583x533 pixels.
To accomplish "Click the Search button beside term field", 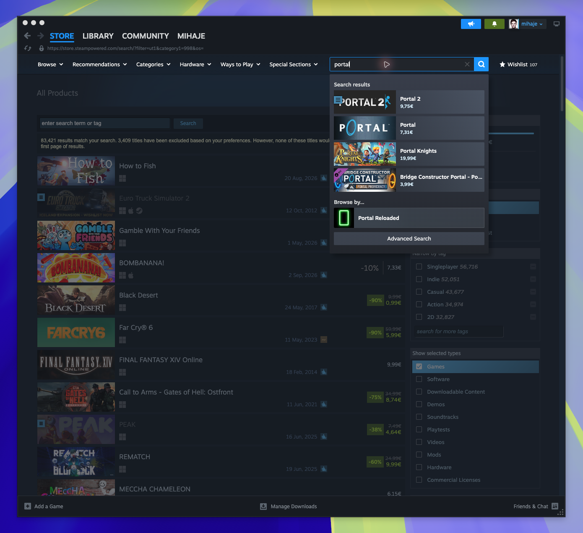I will click(x=188, y=123).
